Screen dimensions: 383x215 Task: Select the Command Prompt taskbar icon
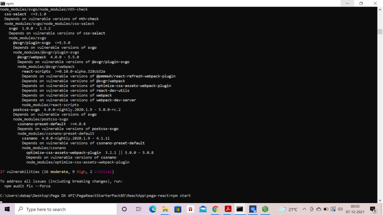click(x=240, y=209)
